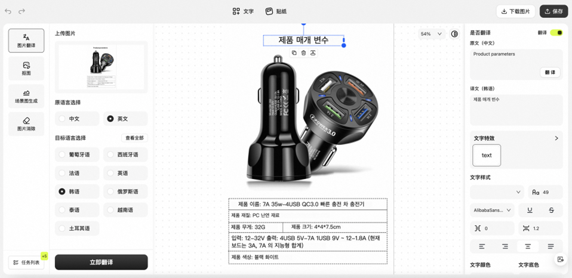Viewport: 572px width, 278px height.
Task: Toggle underline formatting
Action: point(530,210)
